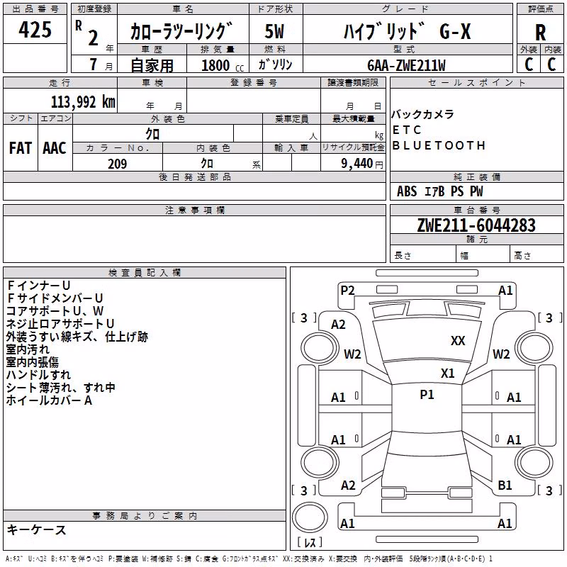Click the shift type FAT
The image size is (567, 567).
(21, 148)
